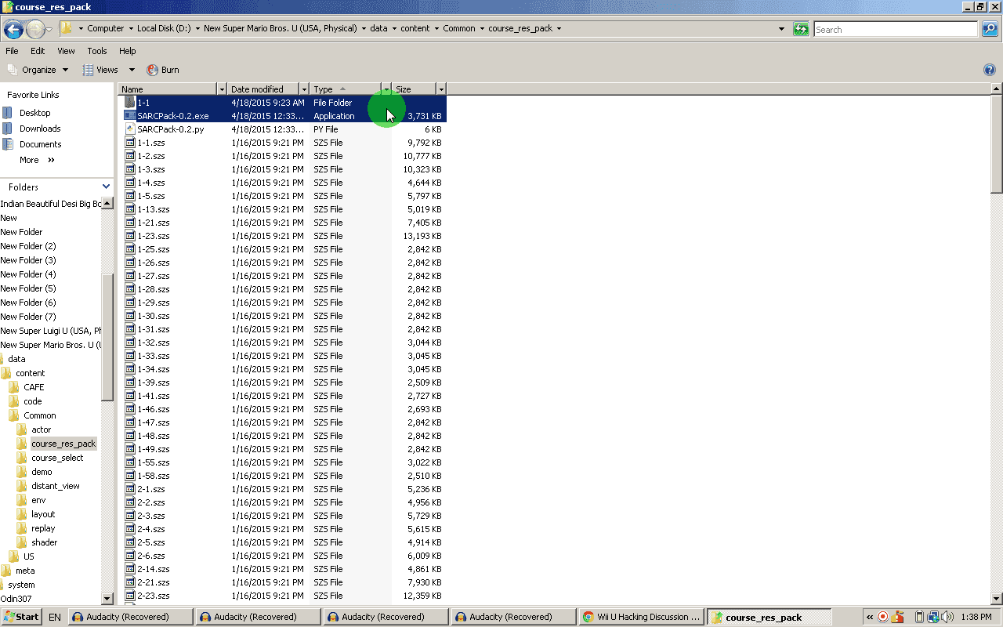
Task: Select the 1-1 folder icon
Action: click(130, 103)
